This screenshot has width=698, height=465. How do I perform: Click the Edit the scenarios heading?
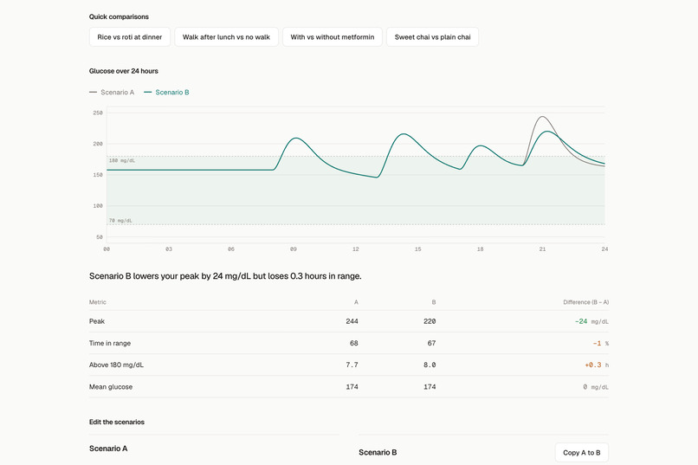pyautogui.click(x=117, y=423)
